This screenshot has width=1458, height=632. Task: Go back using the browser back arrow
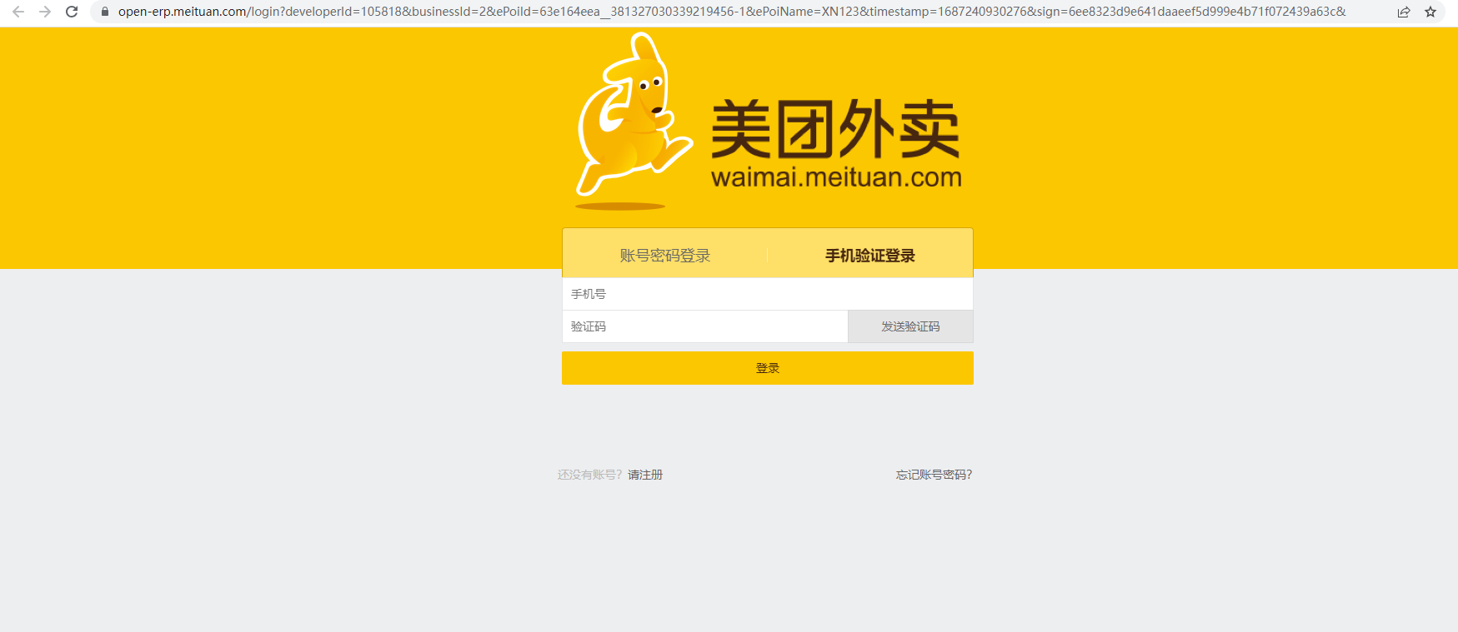[18, 12]
